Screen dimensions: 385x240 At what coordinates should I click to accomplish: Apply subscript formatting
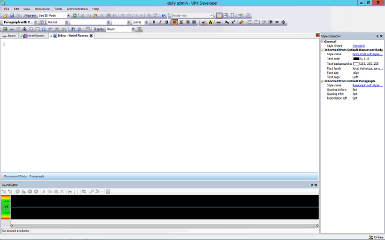227,22
